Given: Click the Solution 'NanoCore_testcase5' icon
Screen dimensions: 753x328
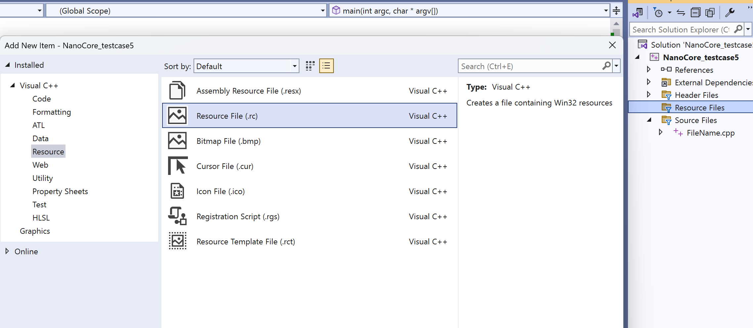Looking at the screenshot, I should (642, 44).
